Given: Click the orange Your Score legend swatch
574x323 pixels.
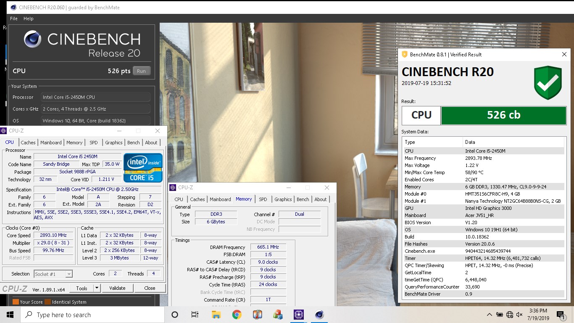Looking at the screenshot, I should pos(16,302).
